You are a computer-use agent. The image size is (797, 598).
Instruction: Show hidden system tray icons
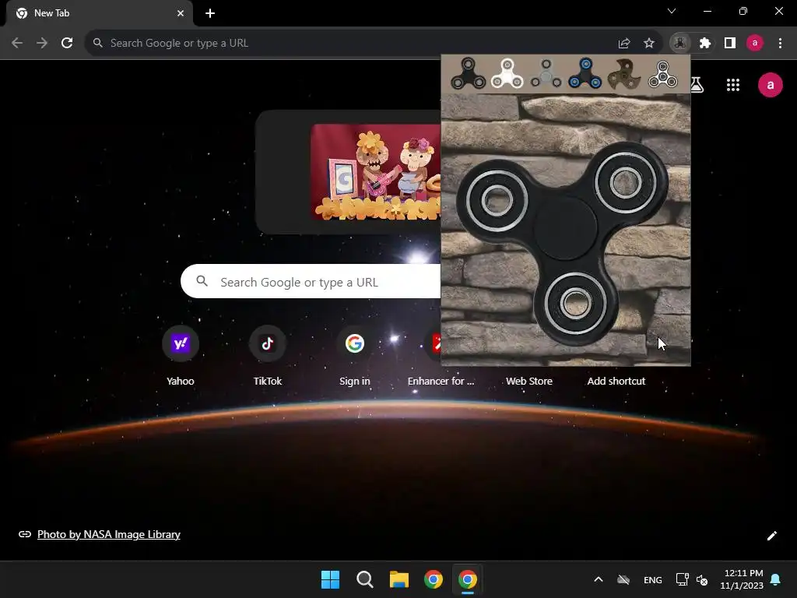(599, 579)
